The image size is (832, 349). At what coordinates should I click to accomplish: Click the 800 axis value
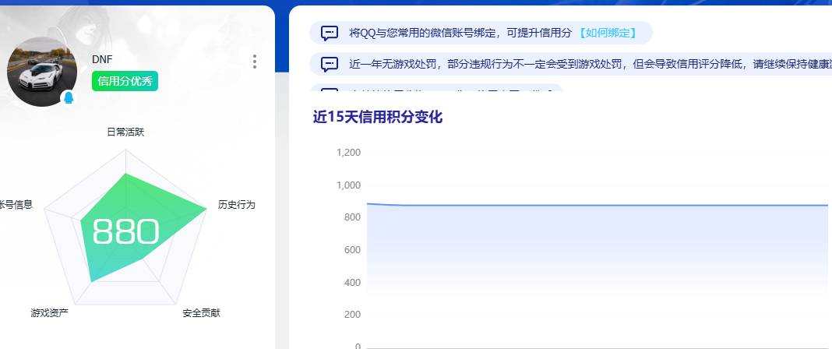point(352,217)
